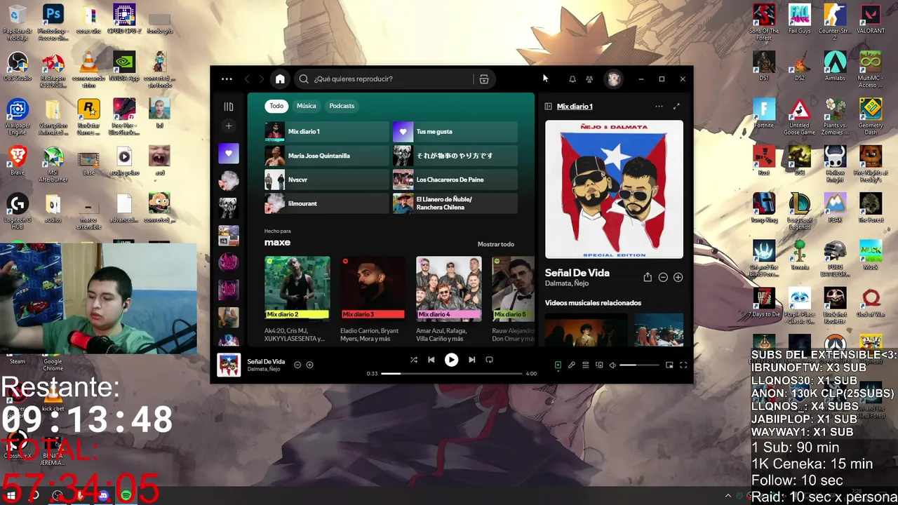Share the song from Now Playing panel
898x505 pixels.
point(648,278)
